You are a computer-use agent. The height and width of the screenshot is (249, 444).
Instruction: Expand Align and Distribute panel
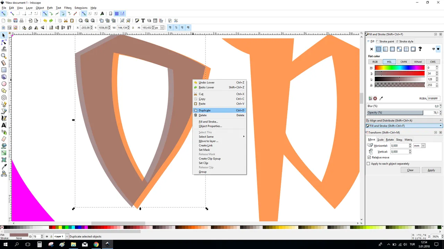click(x=404, y=120)
